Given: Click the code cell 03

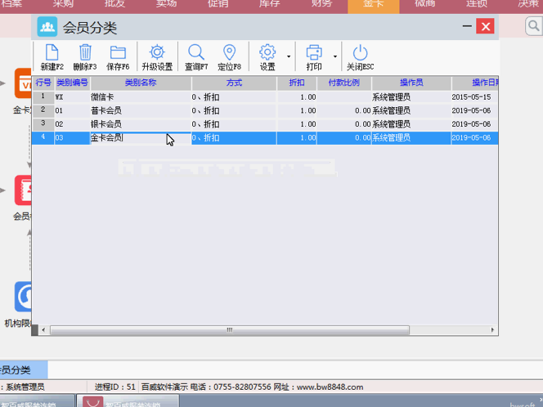Looking at the screenshot, I should (x=72, y=138).
